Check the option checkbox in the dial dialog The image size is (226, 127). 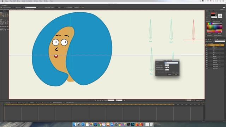tap(157, 72)
